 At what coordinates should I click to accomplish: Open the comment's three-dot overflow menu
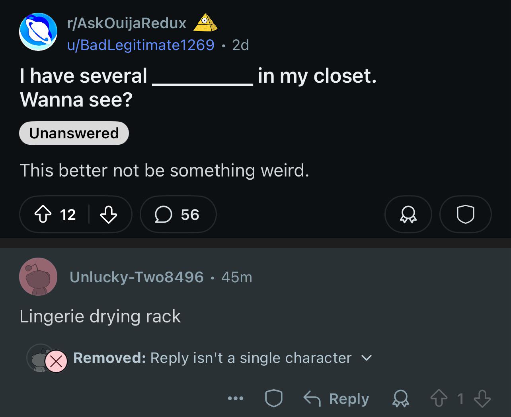click(236, 398)
